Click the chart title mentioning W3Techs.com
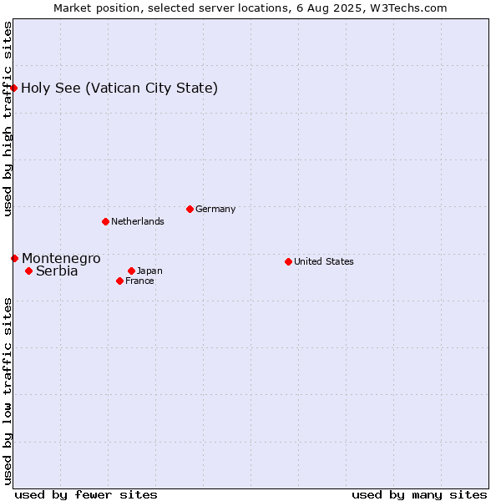Image resolution: width=501 pixels, height=501 pixels. click(250, 8)
